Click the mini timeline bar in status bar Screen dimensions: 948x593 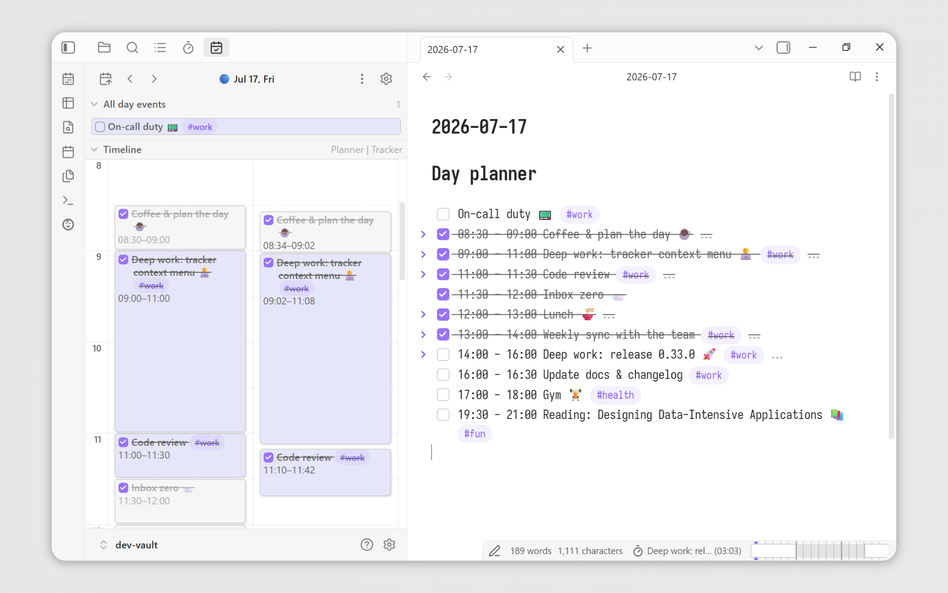[x=819, y=551]
